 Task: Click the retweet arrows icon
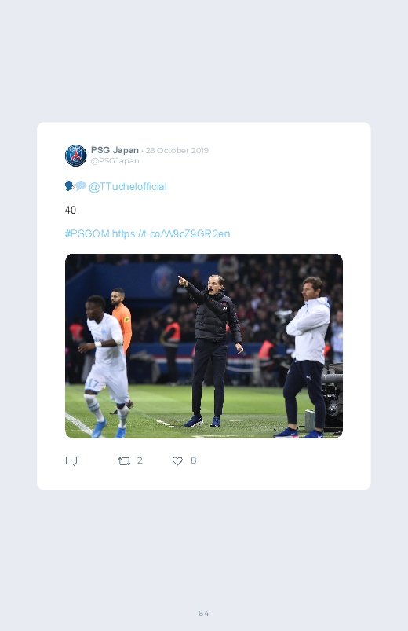point(124,461)
